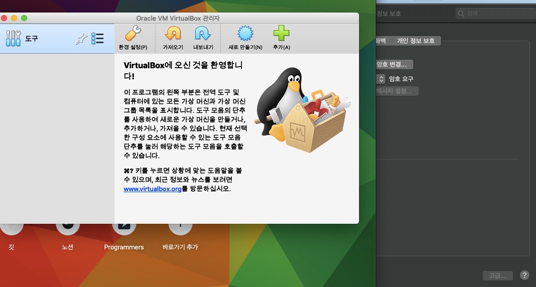Click the pin icon next to 도구
This screenshot has height=287, width=536.
[81, 39]
